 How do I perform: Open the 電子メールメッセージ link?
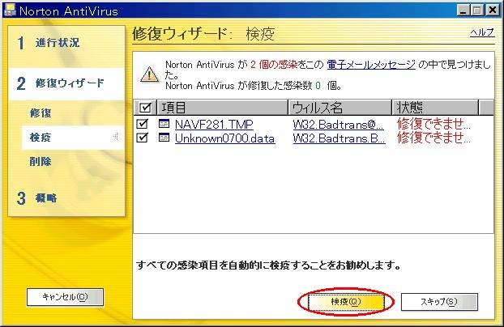[x=371, y=65]
